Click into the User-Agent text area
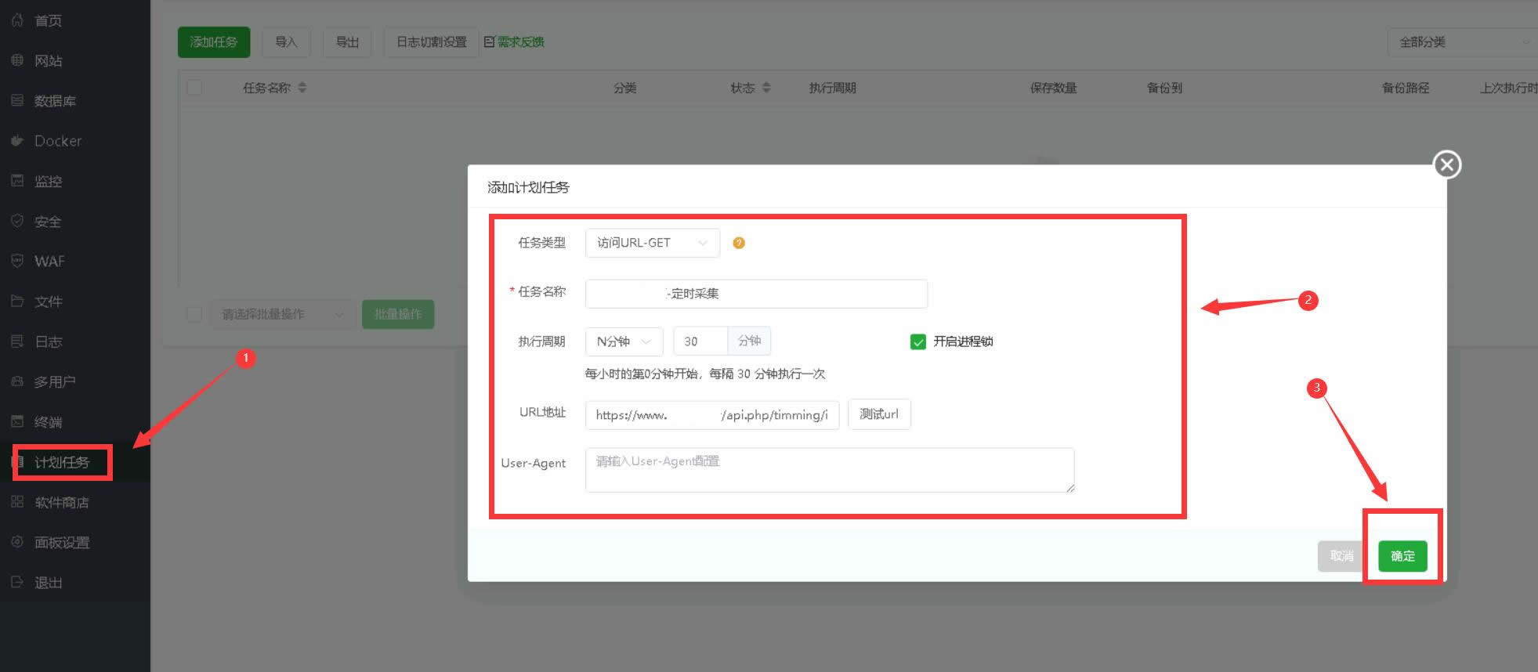This screenshot has width=1538, height=672. 829,470
